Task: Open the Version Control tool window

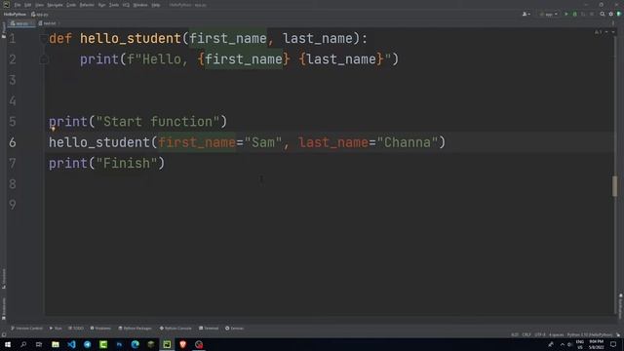Action: pos(26,329)
